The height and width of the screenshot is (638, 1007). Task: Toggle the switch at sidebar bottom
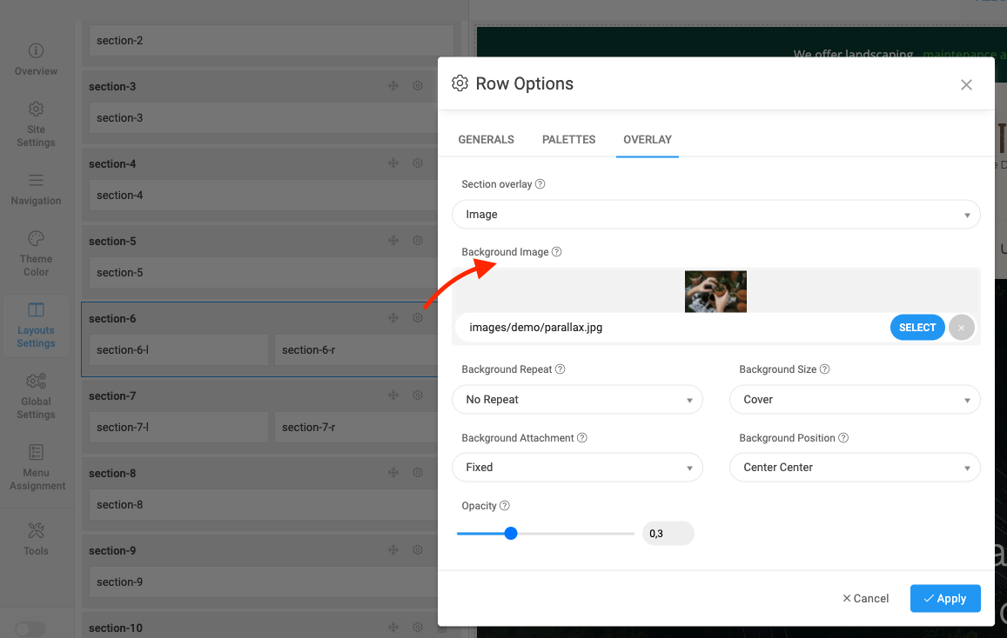point(30,628)
